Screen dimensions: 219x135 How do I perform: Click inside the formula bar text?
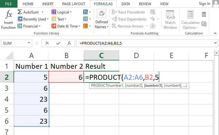(138, 43)
